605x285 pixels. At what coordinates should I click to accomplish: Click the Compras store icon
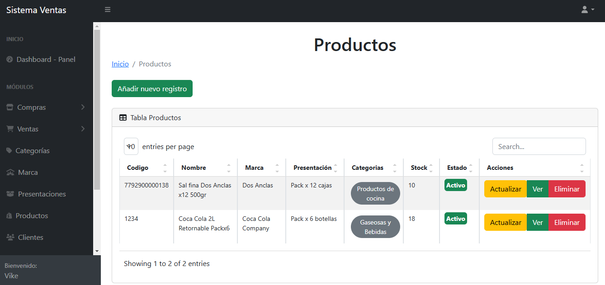point(10,107)
